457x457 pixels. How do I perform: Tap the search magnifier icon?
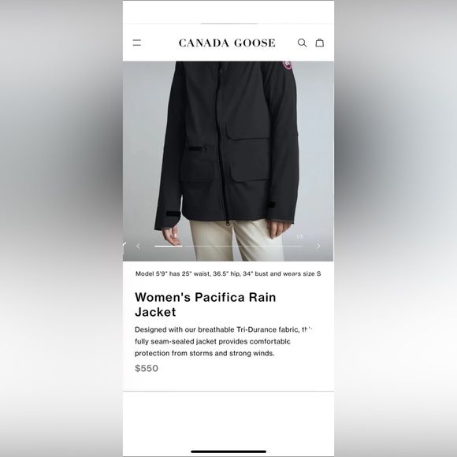coord(302,43)
